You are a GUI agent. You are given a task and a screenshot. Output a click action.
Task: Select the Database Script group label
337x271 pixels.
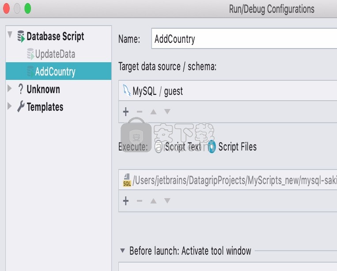(56, 36)
